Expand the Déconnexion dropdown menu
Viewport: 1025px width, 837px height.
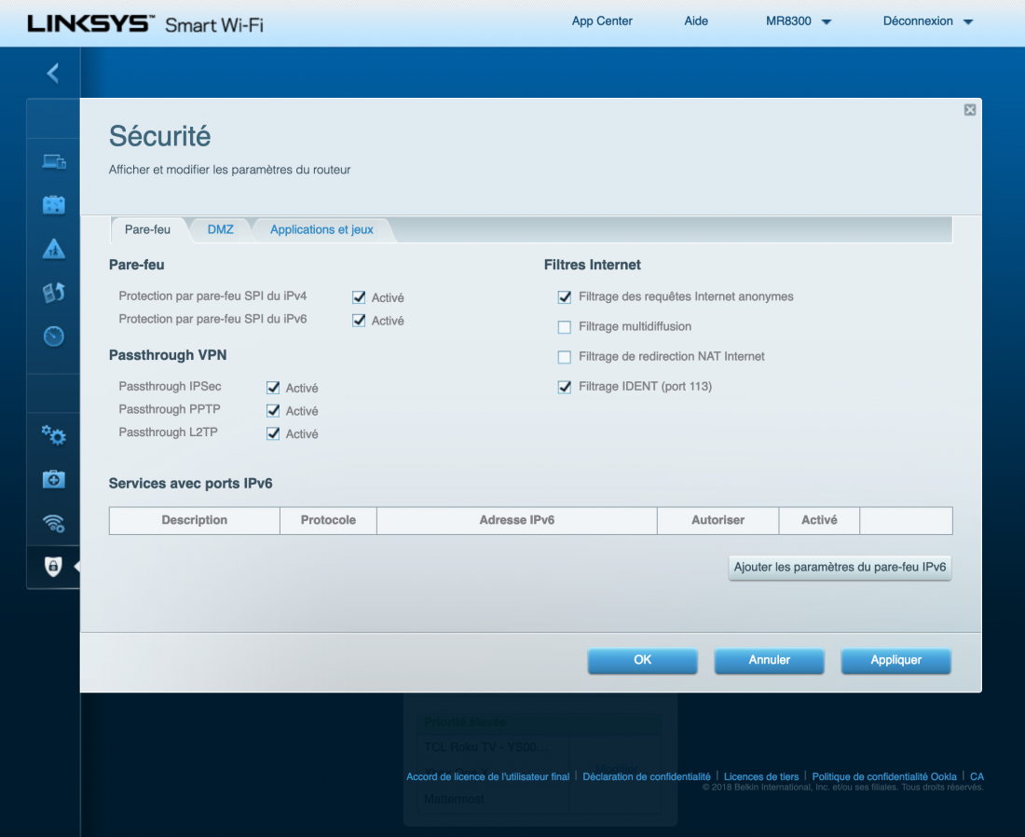click(927, 21)
